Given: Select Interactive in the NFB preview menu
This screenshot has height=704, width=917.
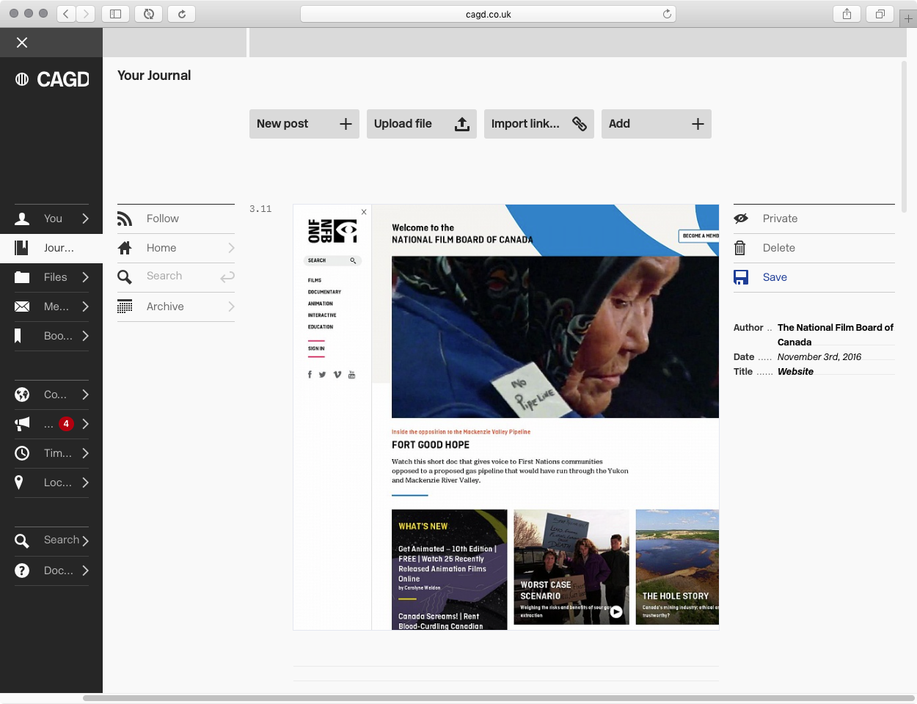Looking at the screenshot, I should pos(322,315).
